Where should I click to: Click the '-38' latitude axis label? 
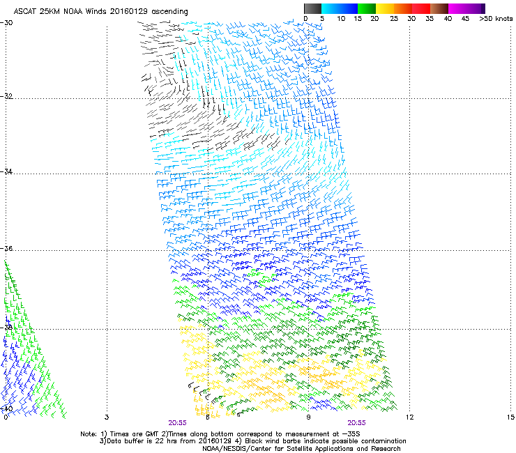[6, 327]
